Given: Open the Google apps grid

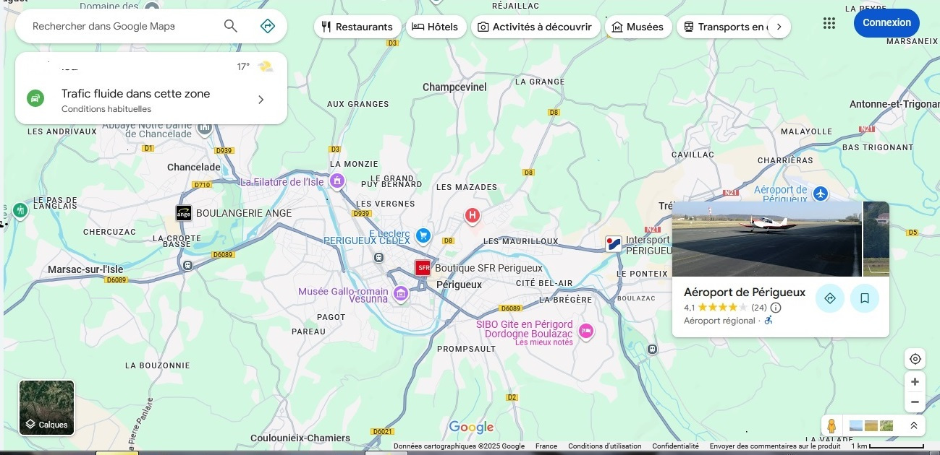Looking at the screenshot, I should tap(829, 23).
